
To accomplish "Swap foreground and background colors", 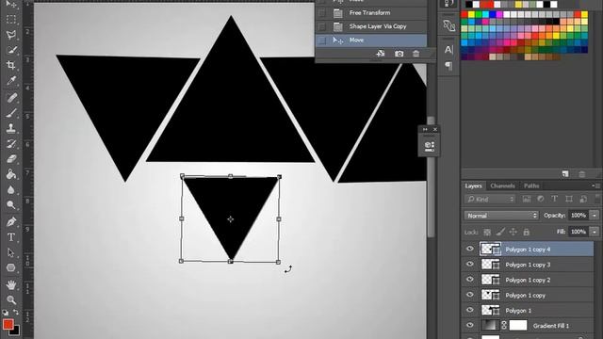I will [x=16, y=312].
